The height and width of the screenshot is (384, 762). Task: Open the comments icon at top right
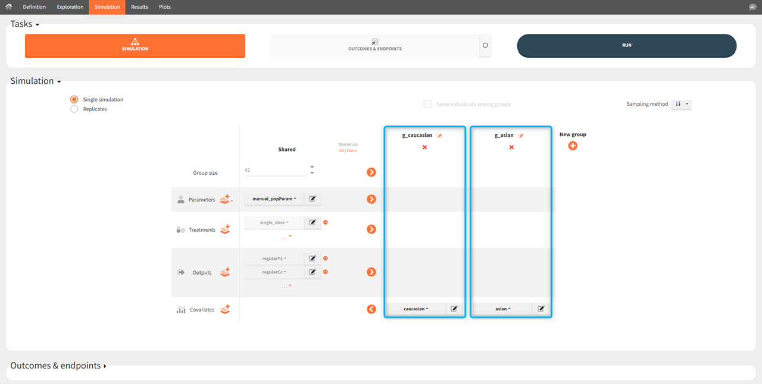click(x=752, y=7)
